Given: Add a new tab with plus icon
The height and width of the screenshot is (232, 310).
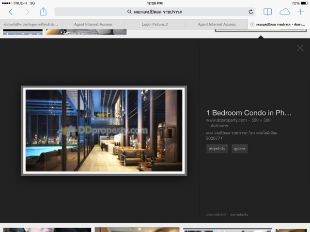Looking at the screenshot, I should click(301, 12).
